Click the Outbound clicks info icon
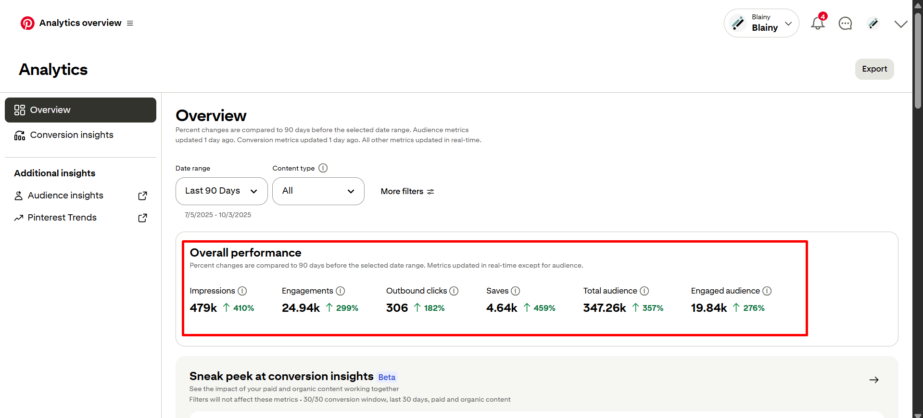923x418 pixels. (x=454, y=291)
